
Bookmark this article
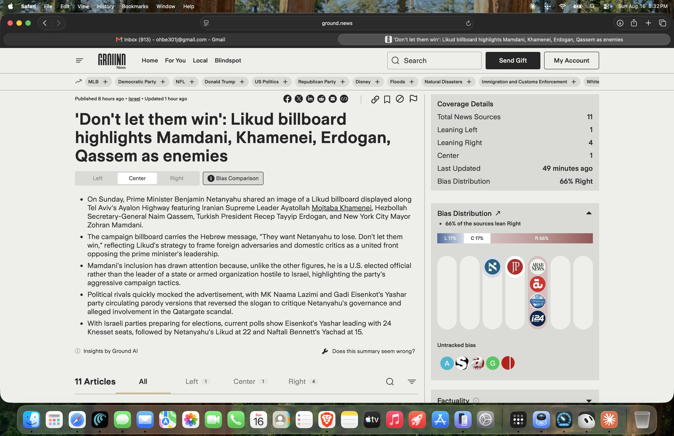click(x=387, y=99)
